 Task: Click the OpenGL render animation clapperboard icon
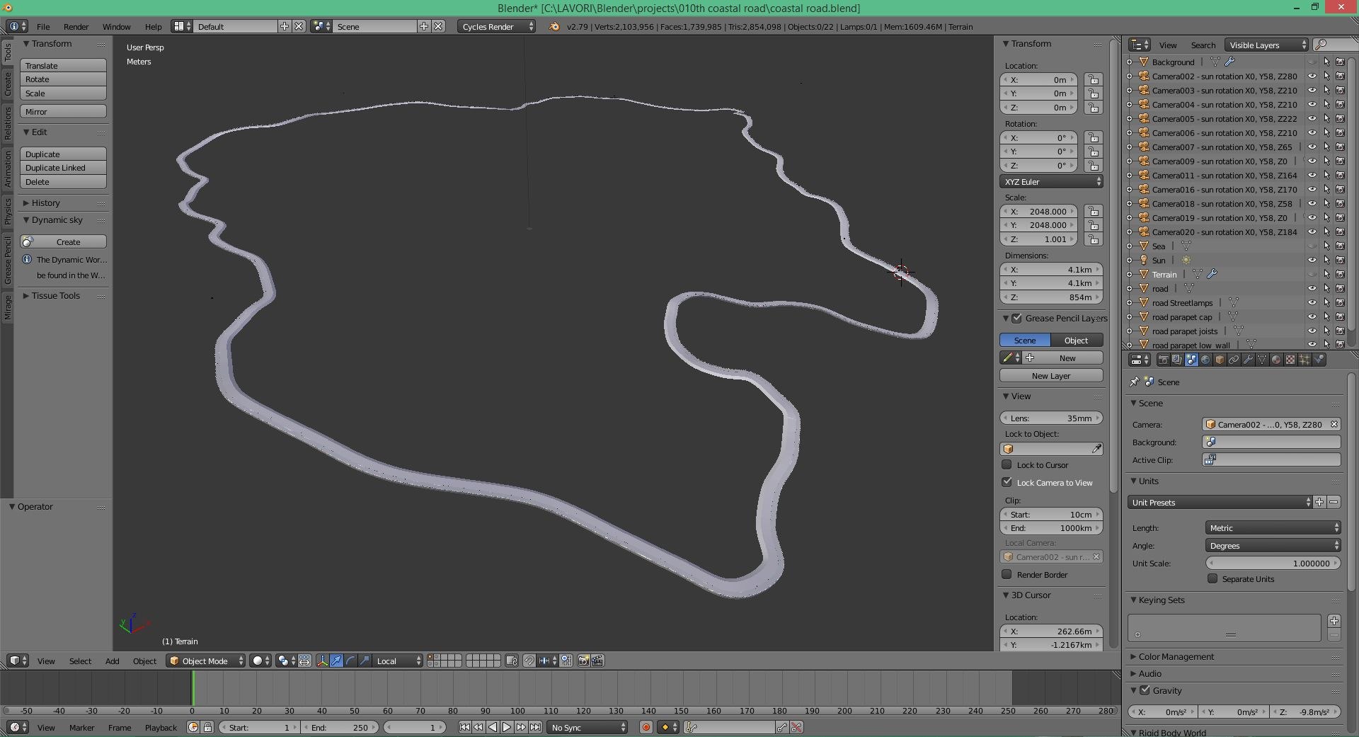click(x=597, y=661)
